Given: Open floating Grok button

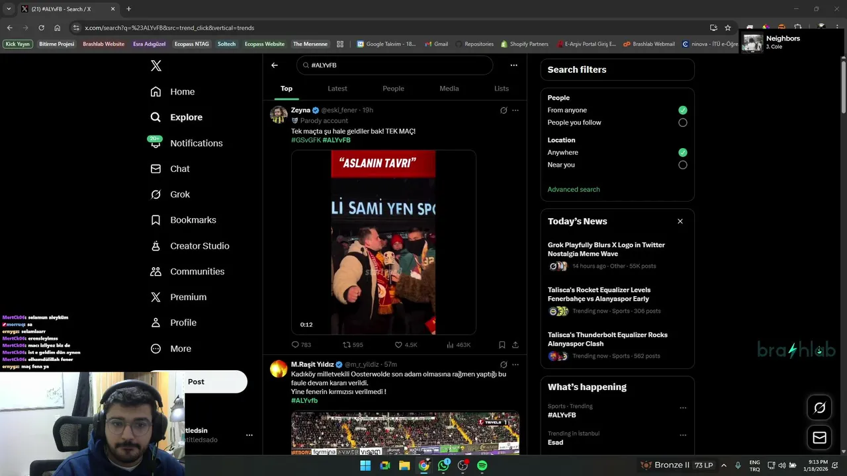Looking at the screenshot, I should [819, 408].
